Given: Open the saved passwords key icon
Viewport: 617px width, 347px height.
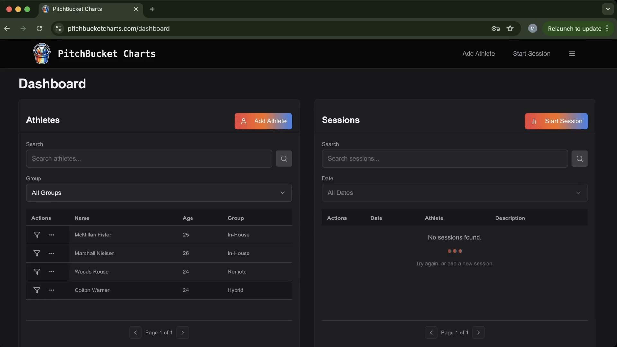Looking at the screenshot, I should tap(496, 28).
